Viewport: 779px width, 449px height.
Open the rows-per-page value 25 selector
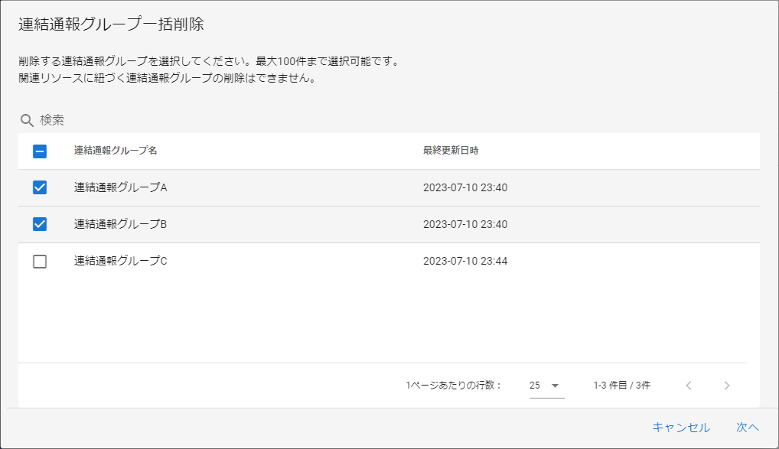point(536,386)
